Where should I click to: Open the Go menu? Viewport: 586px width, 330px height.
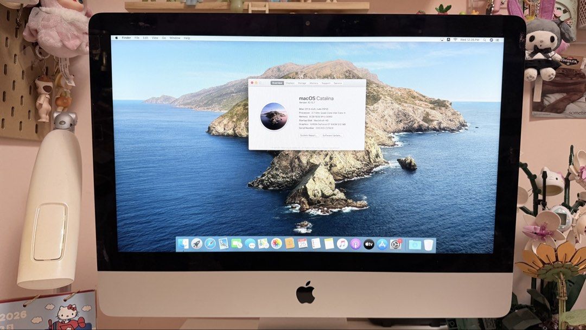point(164,38)
